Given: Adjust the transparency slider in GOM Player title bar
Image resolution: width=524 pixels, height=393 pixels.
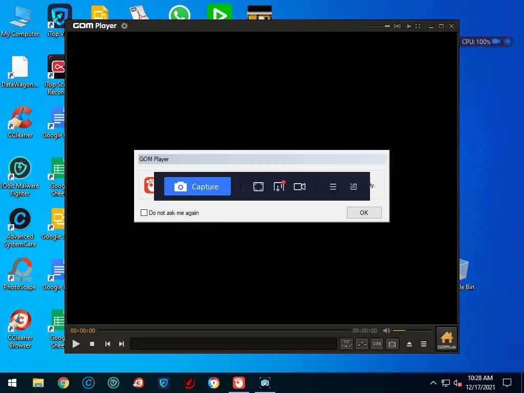Looking at the screenshot, I should tap(378, 26).
